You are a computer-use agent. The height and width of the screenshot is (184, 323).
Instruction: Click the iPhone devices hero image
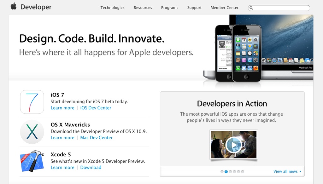point(238,53)
